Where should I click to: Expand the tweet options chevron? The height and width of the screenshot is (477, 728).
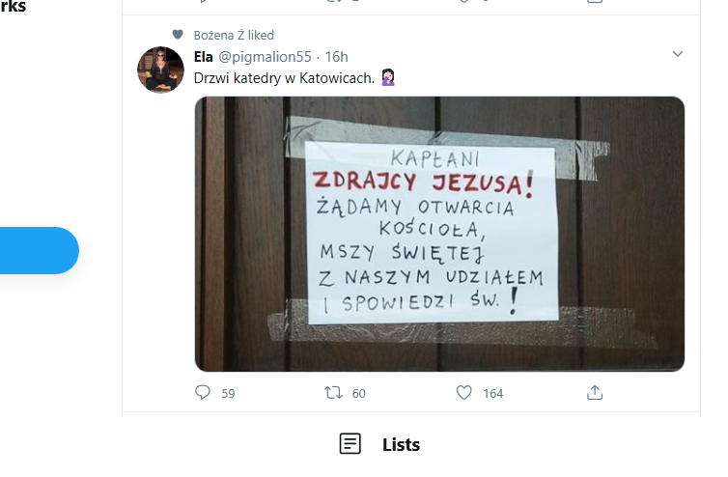click(x=678, y=54)
